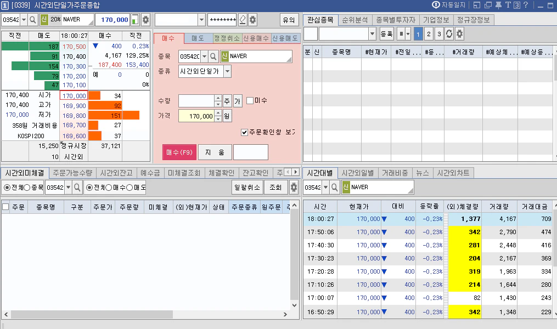This screenshot has height=329, width=557.
Task: Click the search magnifier in 시간대별 panel
Action: (334, 187)
